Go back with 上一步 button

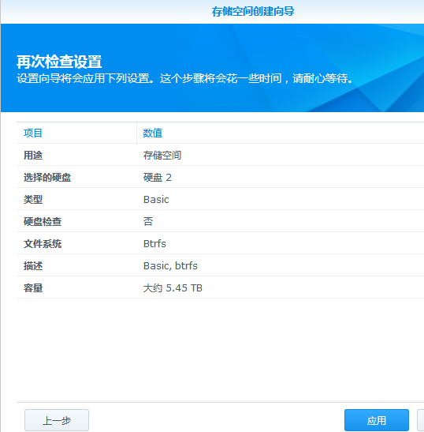point(57,420)
